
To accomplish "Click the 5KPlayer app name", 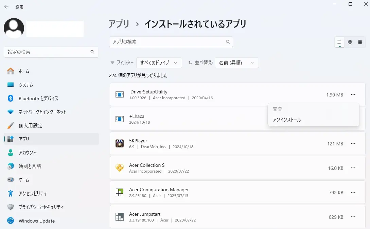I will click(x=138, y=141).
